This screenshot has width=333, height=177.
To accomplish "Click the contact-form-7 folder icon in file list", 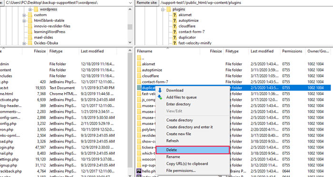I will (x=139, y=82).
